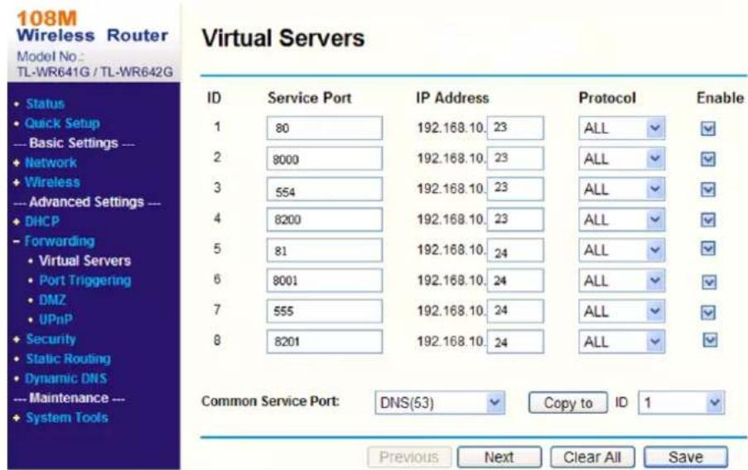Click the Service Port field containing 554

(x=325, y=189)
